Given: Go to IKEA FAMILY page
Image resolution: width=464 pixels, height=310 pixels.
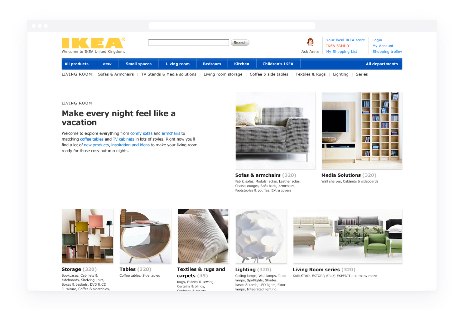Looking at the screenshot, I should [338, 46].
